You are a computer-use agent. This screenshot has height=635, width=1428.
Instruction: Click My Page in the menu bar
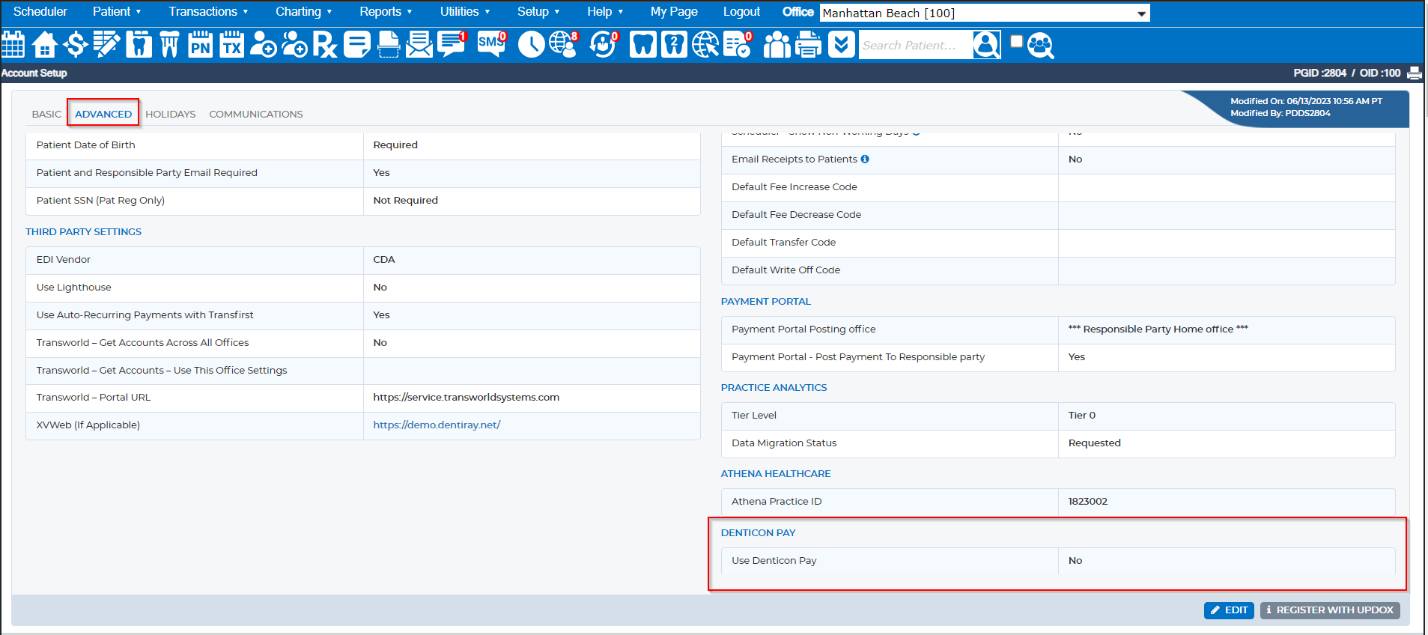pyautogui.click(x=674, y=12)
